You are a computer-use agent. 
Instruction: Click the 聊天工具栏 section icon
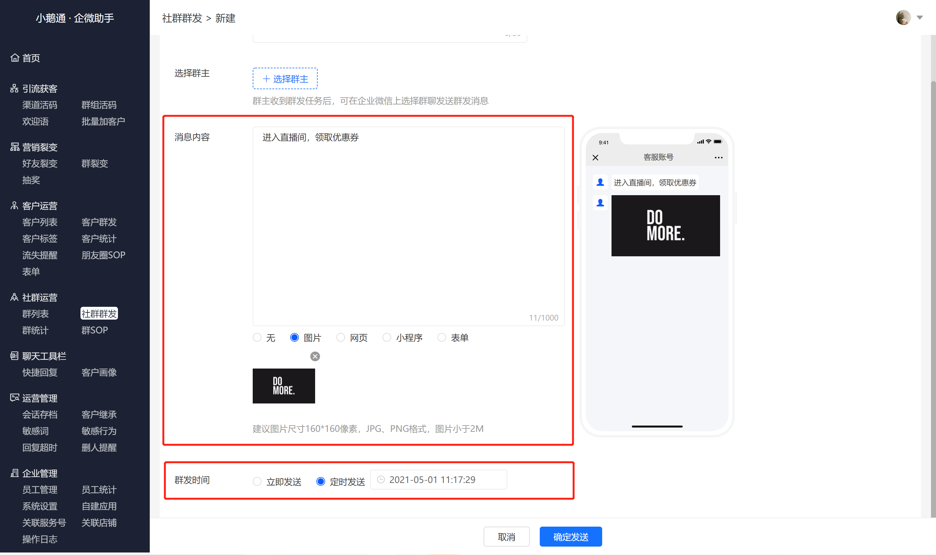point(14,356)
